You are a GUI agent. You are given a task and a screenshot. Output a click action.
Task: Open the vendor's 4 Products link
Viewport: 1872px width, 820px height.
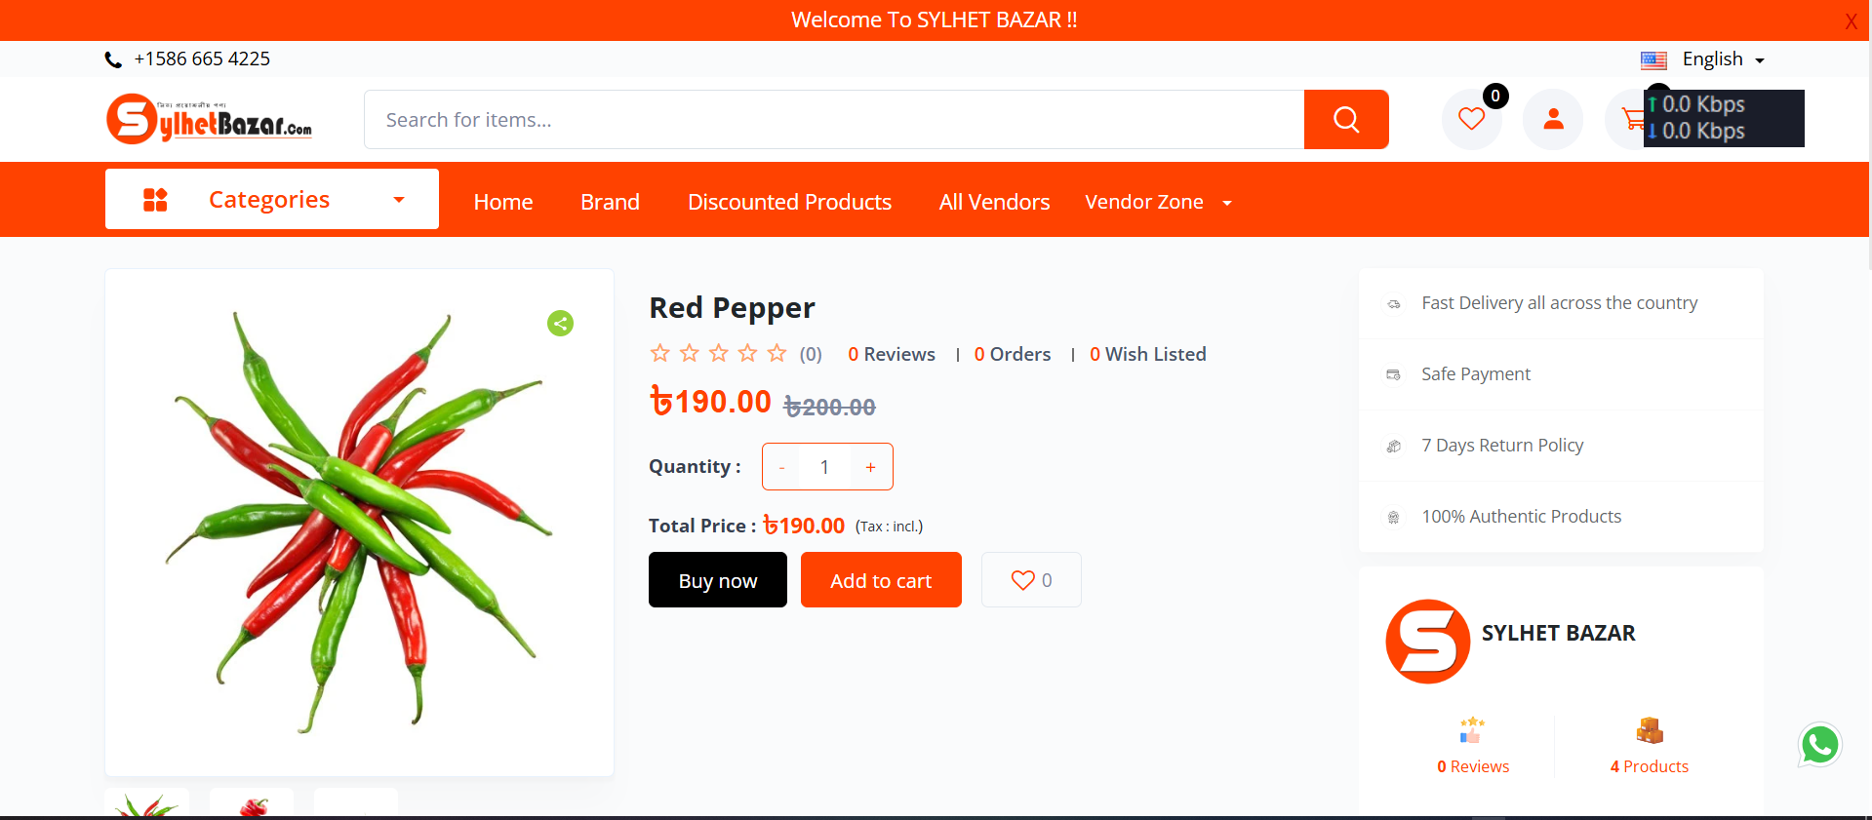click(1649, 765)
